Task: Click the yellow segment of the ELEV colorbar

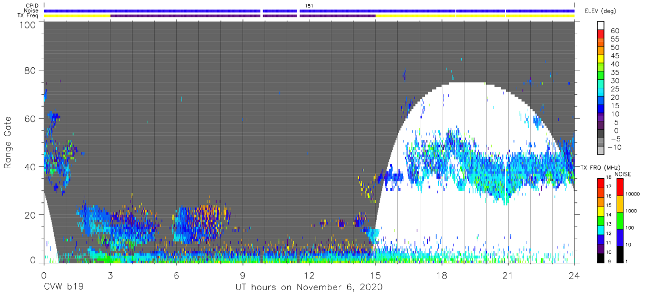Action: (602, 58)
